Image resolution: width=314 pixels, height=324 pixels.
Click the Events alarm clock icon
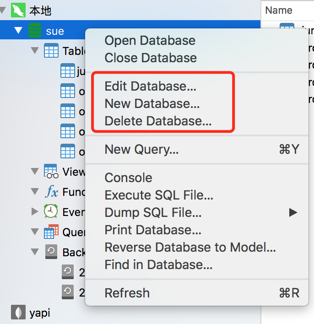pos(51,211)
